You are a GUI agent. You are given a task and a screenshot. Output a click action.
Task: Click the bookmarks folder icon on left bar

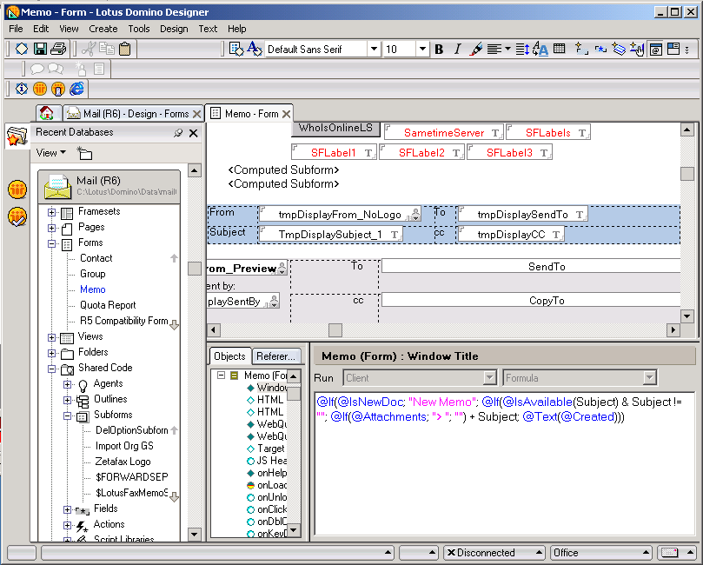coord(17,136)
